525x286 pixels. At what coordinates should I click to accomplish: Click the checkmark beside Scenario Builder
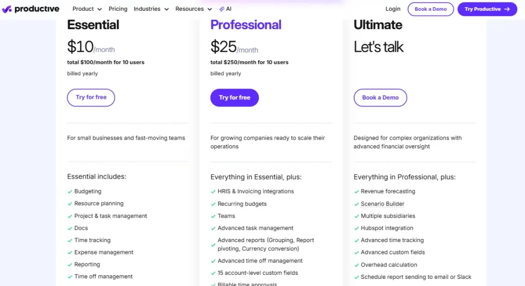tap(356, 204)
